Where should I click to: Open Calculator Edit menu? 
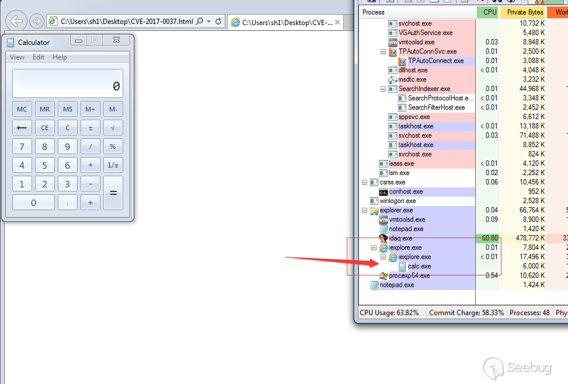[x=39, y=57]
